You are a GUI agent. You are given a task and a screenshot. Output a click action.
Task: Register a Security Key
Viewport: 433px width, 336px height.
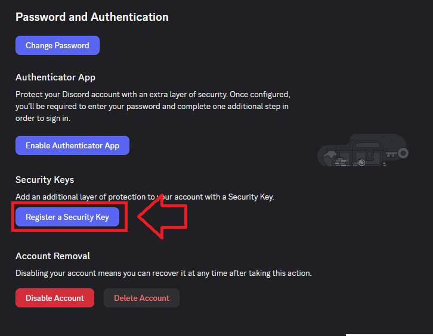click(67, 217)
